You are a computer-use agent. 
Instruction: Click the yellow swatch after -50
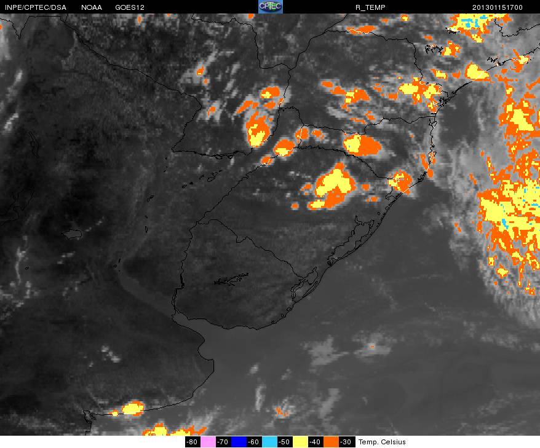tap(300, 442)
